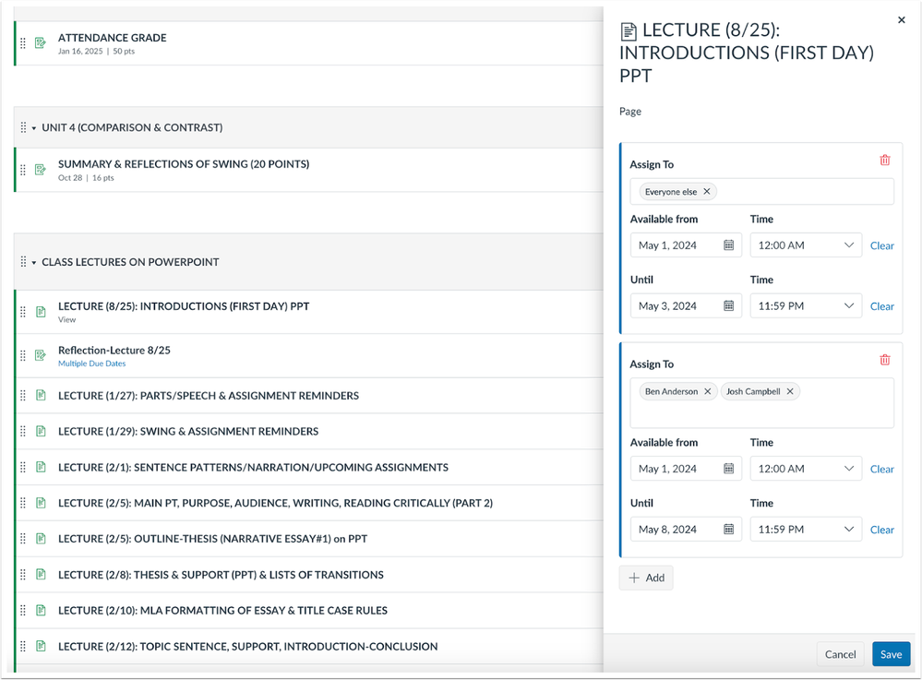Click the assignment icon beside Reflection-Lecture 8/25
Viewport: 922px width, 680px height.
coord(41,355)
